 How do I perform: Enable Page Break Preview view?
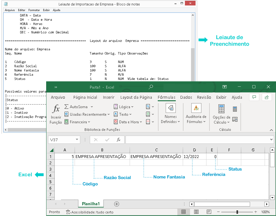[x=209, y=212]
